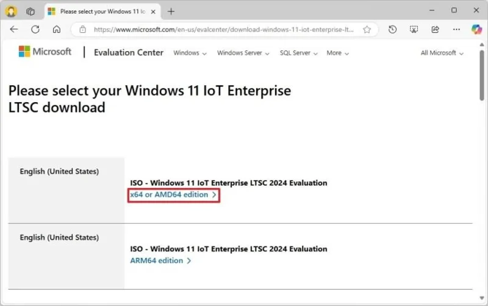Image resolution: width=488 pixels, height=306 pixels.
Task: Expand the SQL Server dropdown menu
Action: 298,53
